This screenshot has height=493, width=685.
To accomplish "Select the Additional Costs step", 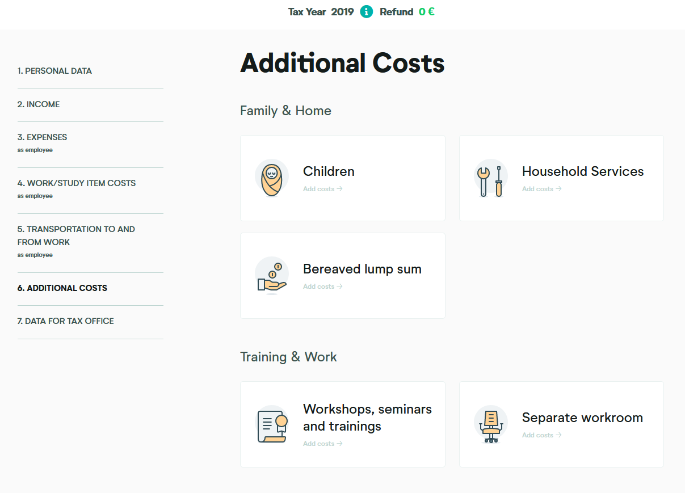I will point(62,288).
